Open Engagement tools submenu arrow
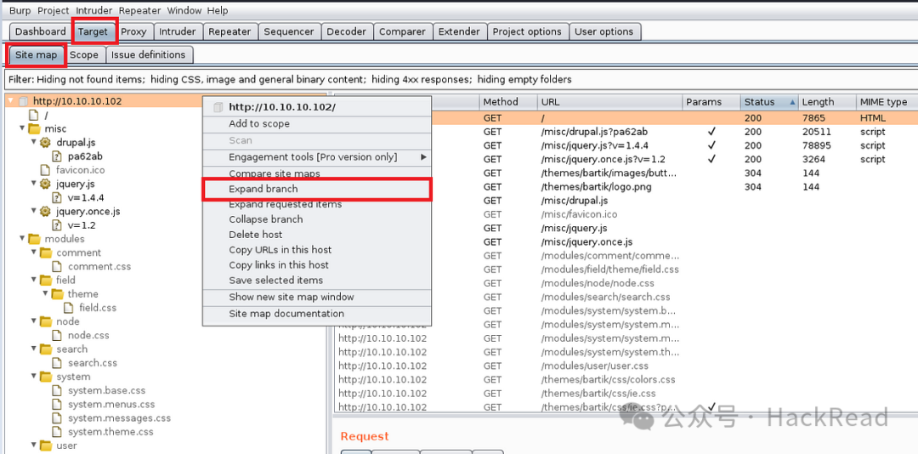918x454 pixels. click(x=423, y=157)
